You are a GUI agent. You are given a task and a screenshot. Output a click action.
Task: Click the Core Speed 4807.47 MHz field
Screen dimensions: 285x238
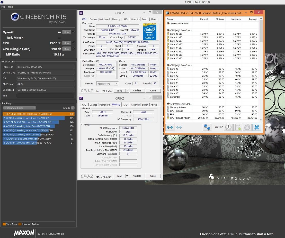coord(106,65)
